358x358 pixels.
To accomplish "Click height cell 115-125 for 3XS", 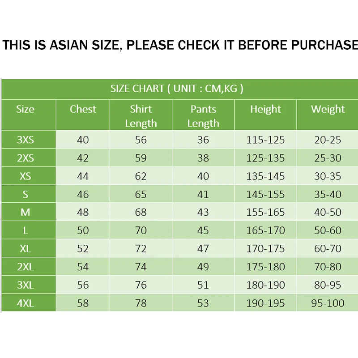I will tap(265, 140).
